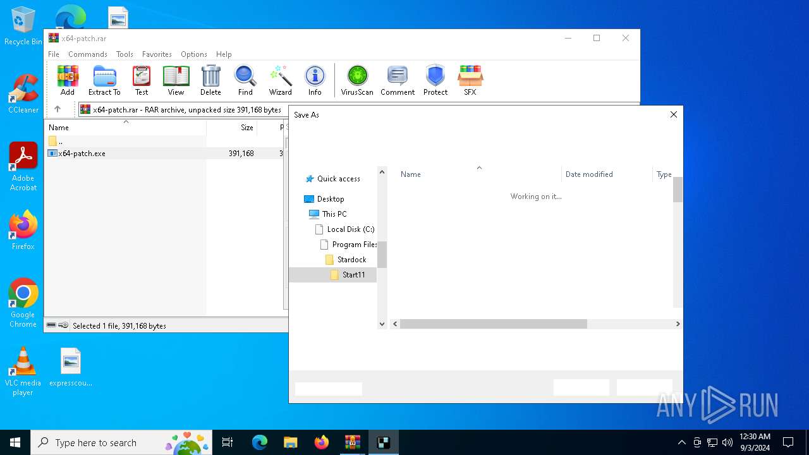Image resolution: width=809 pixels, height=455 pixels.
Task: Click the Extract To toolbar icon
Action: (x=104, y=80)
